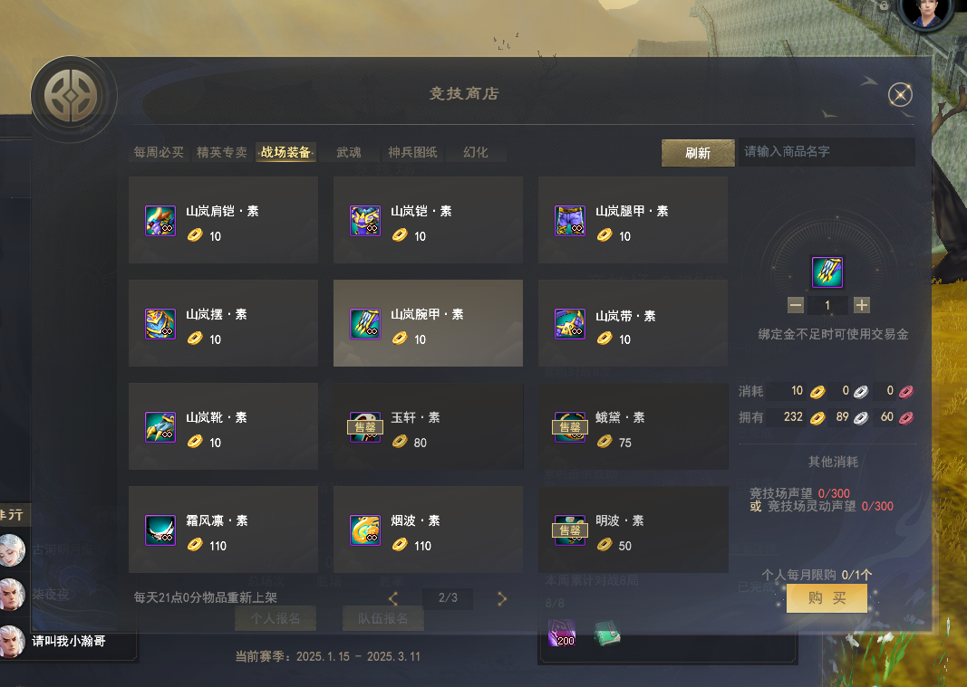The image size is (967, 687).
Task: Choose the 山岚腿甲·素 leg armor icon
Action: [x=570, y=221]
